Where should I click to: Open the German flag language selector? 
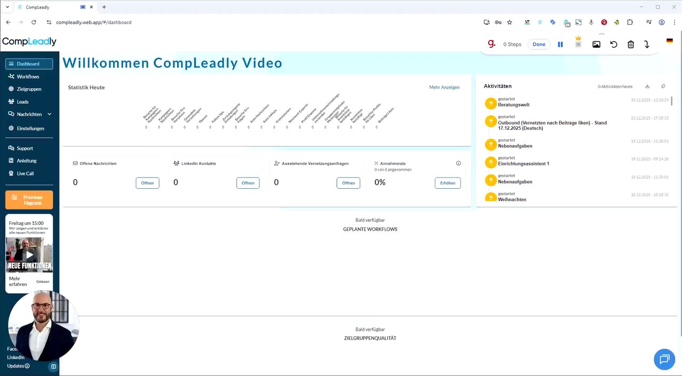pos(670,41)
